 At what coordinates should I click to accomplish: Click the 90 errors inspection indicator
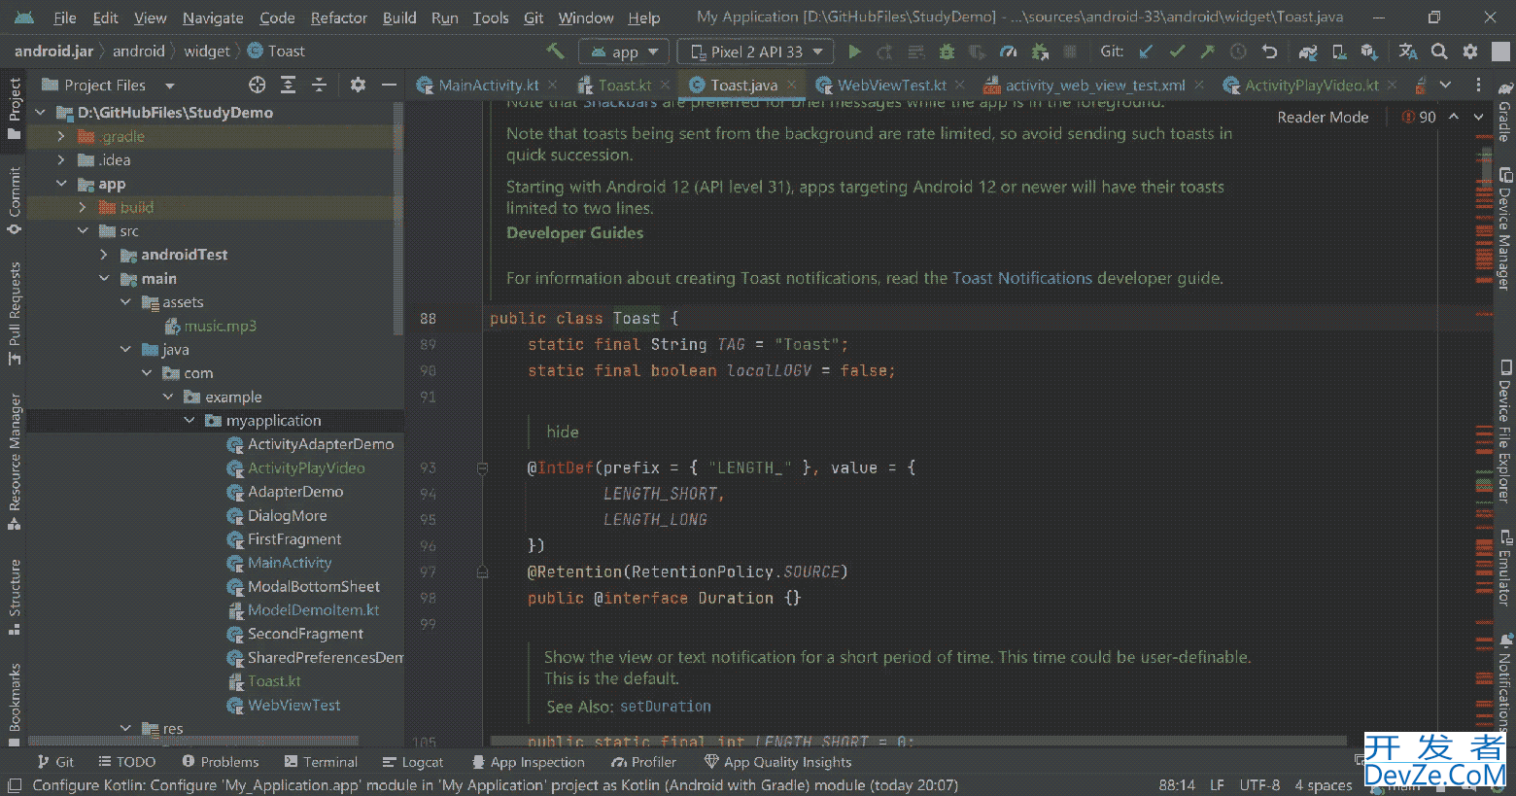[x=1419, y=117]
